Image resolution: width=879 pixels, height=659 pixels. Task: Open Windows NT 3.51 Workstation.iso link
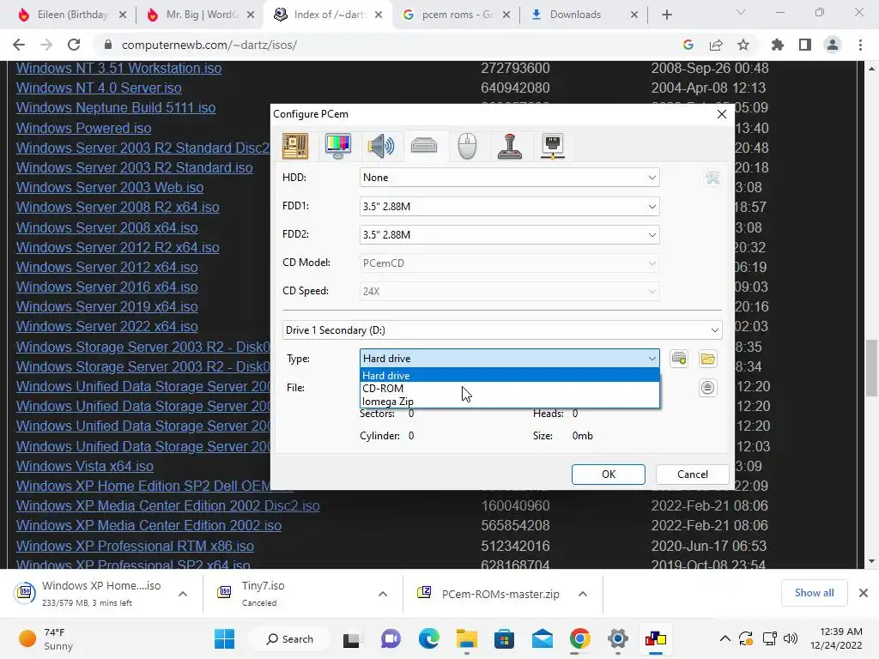coord(118,69)
